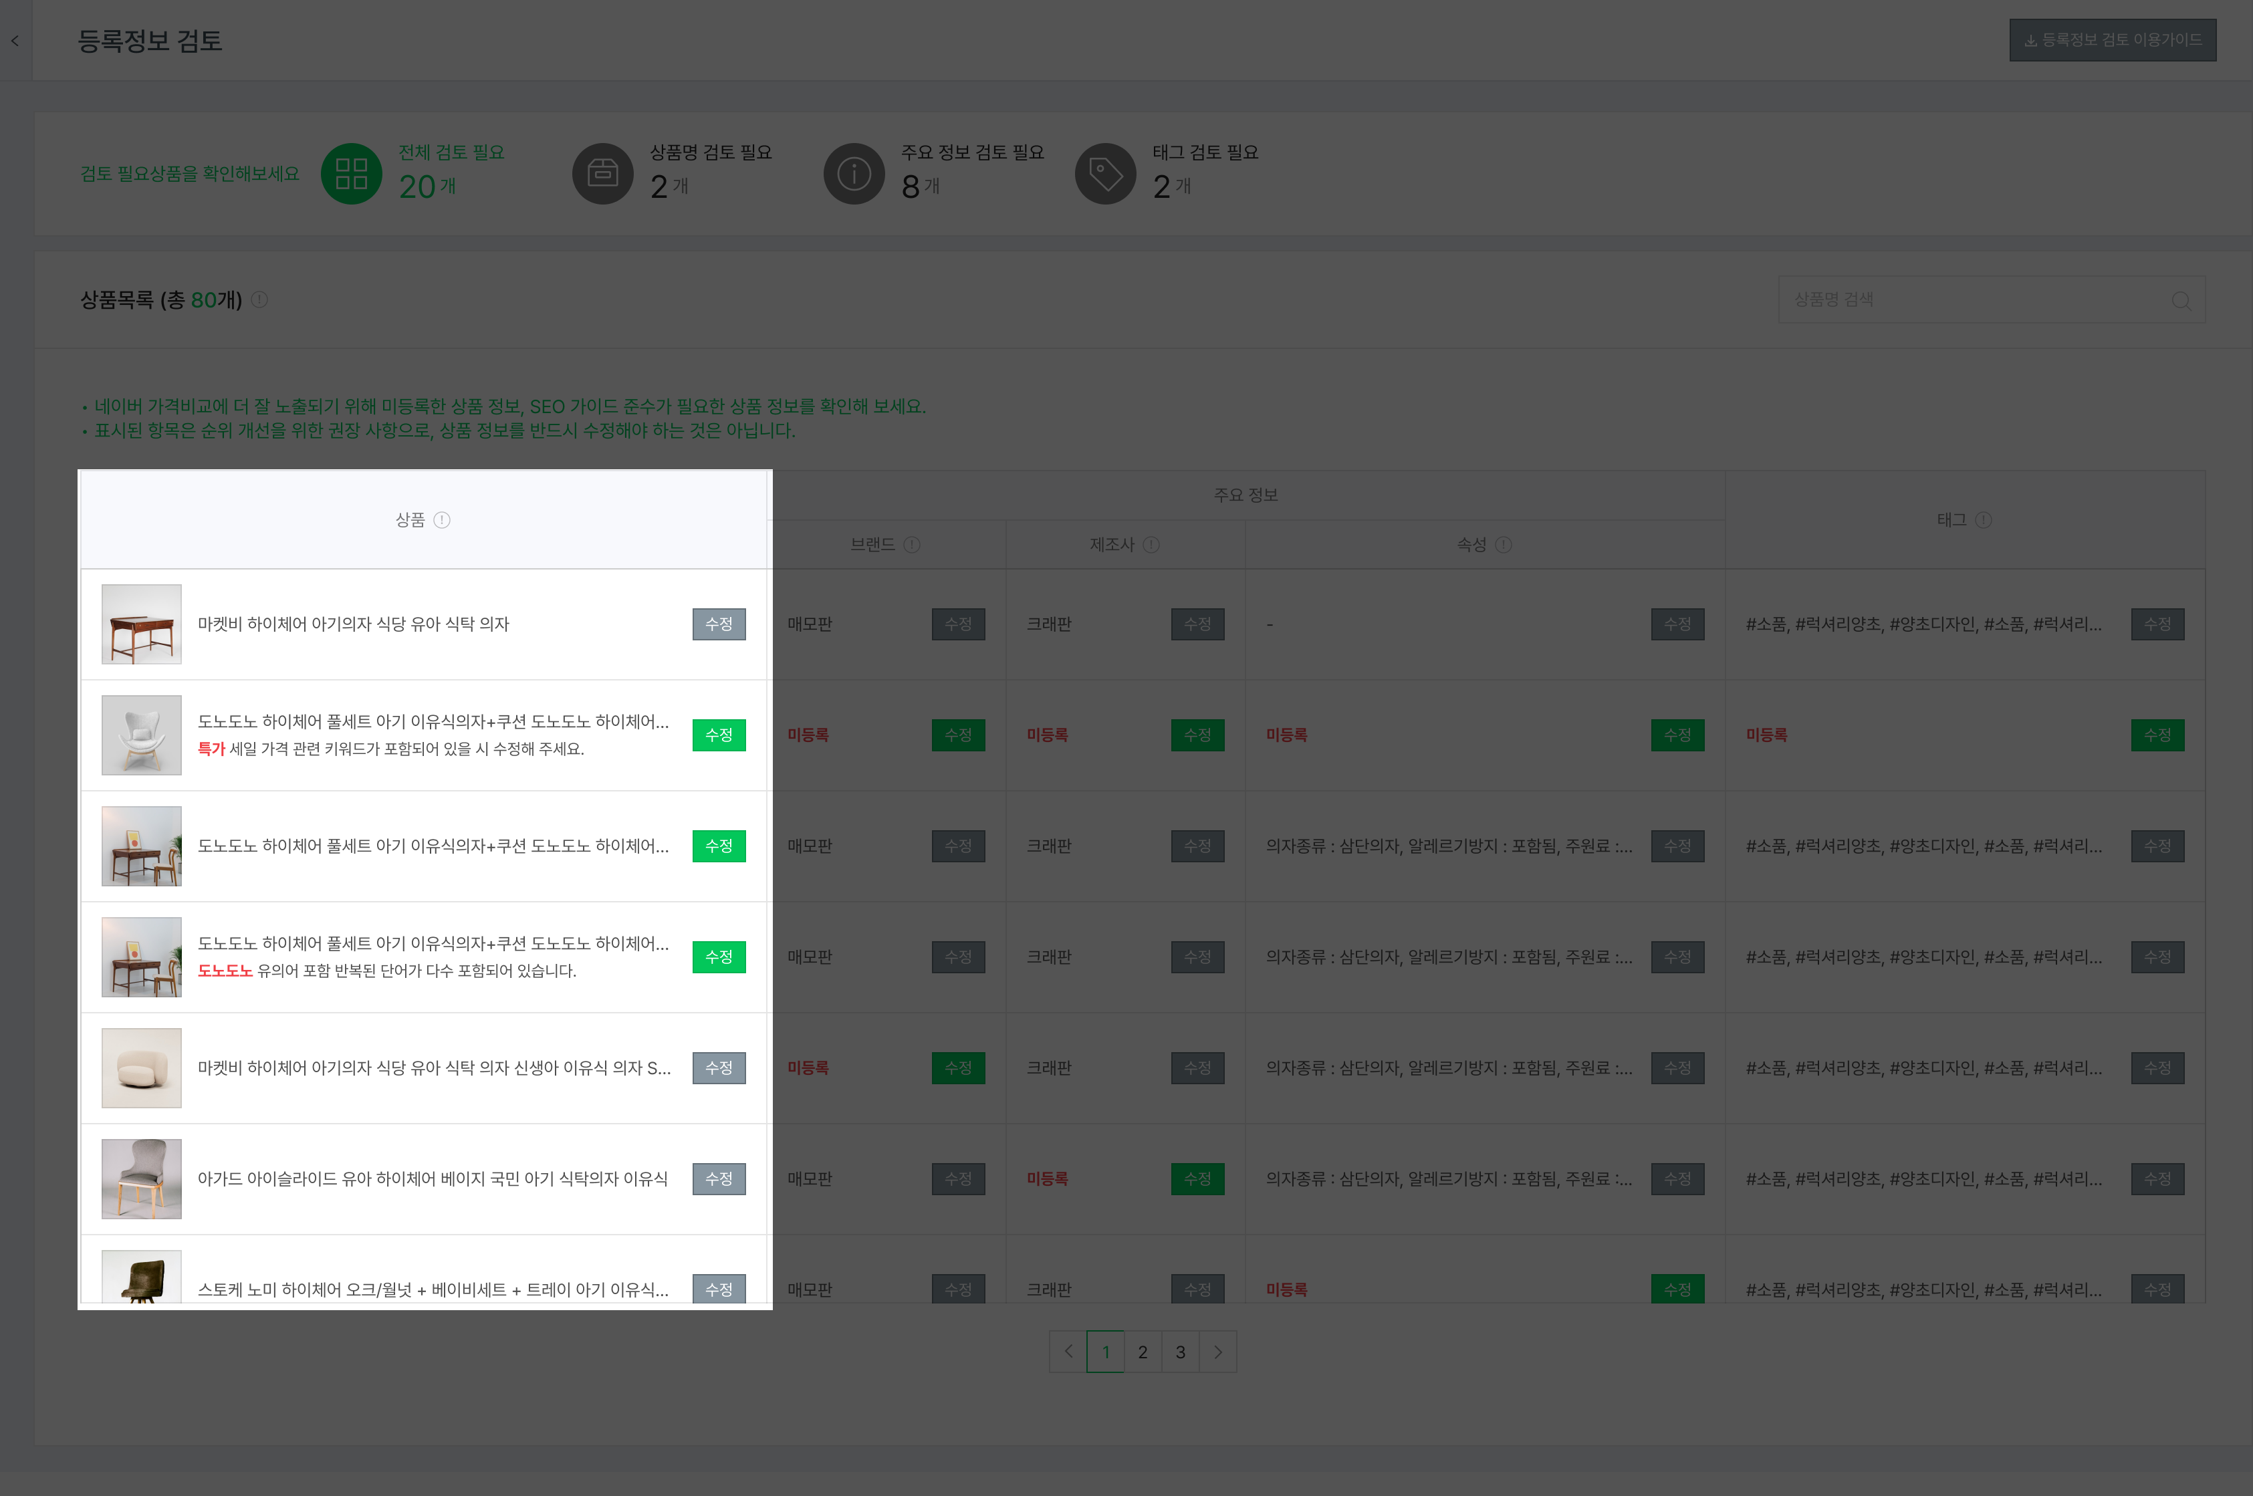Download 등록정보 검토 이용가이드

(x=2113, y=40)
